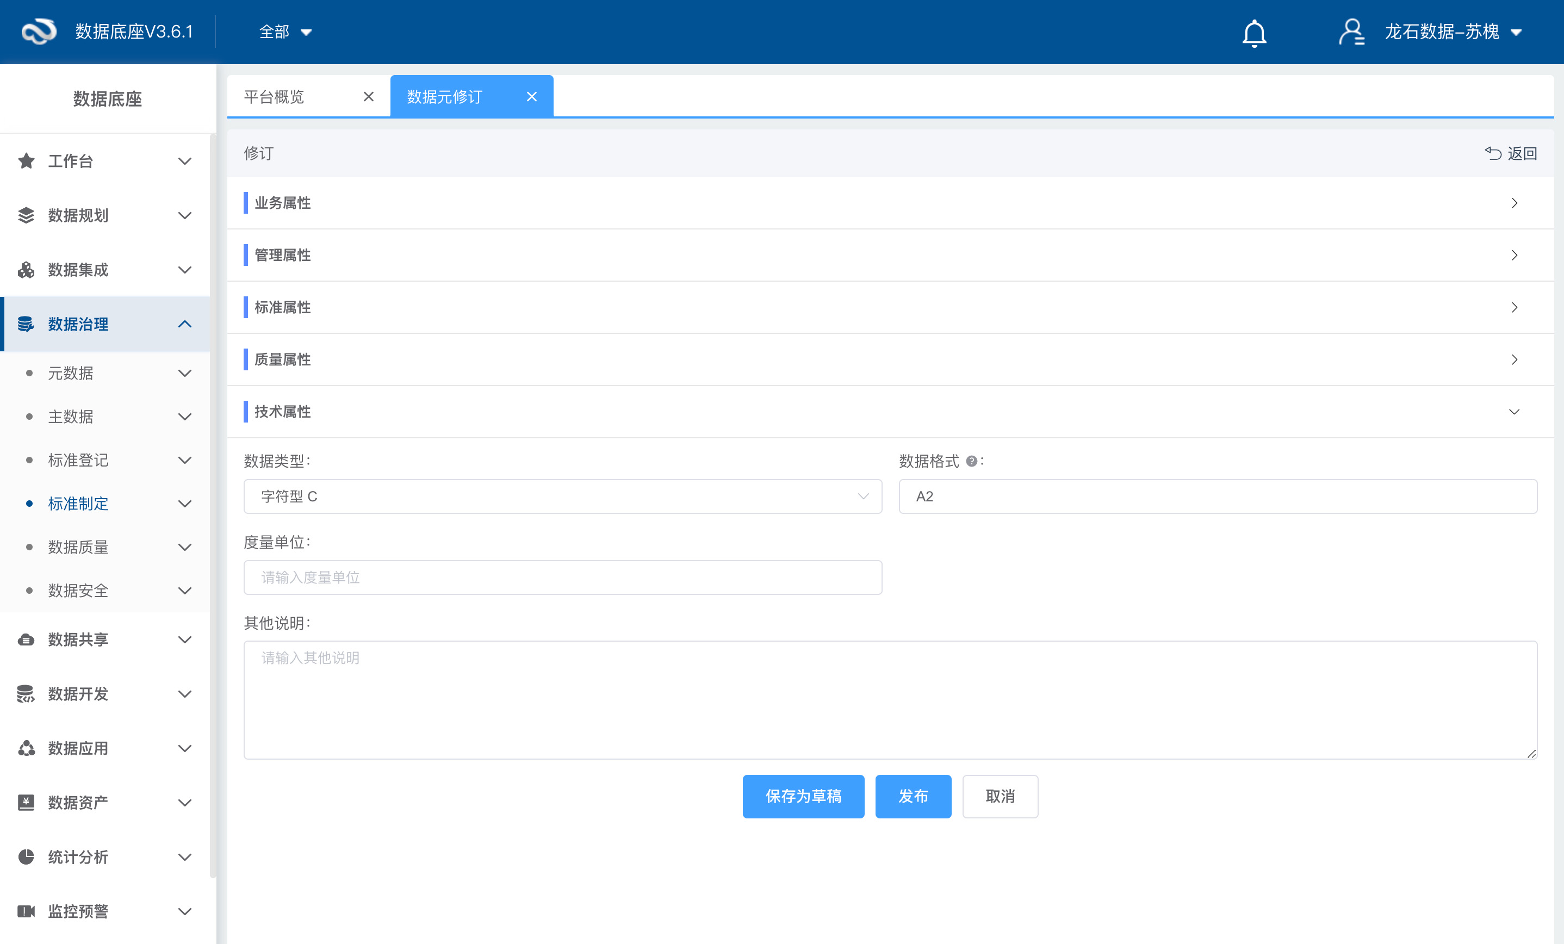
Task: Switch to the 平台概览 tab
Action: click(274, 96)
